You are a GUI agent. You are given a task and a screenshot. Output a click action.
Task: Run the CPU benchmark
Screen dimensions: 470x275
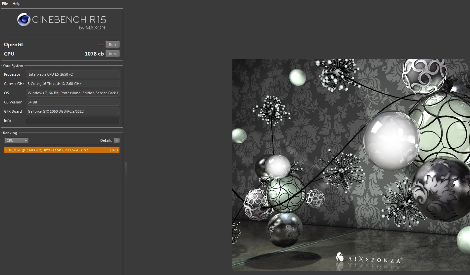click(x=113, y=54)
